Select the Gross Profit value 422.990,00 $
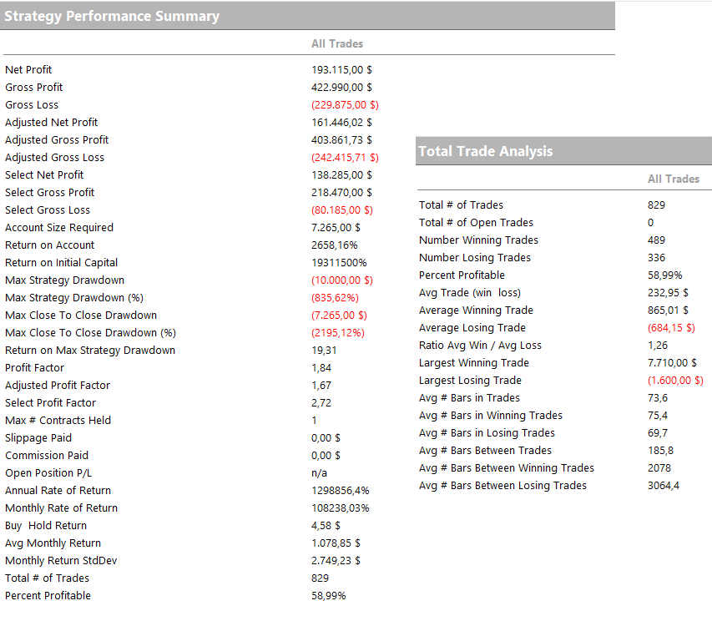The height and width of the screenshot is (621, 712). (x=341, y=88)
